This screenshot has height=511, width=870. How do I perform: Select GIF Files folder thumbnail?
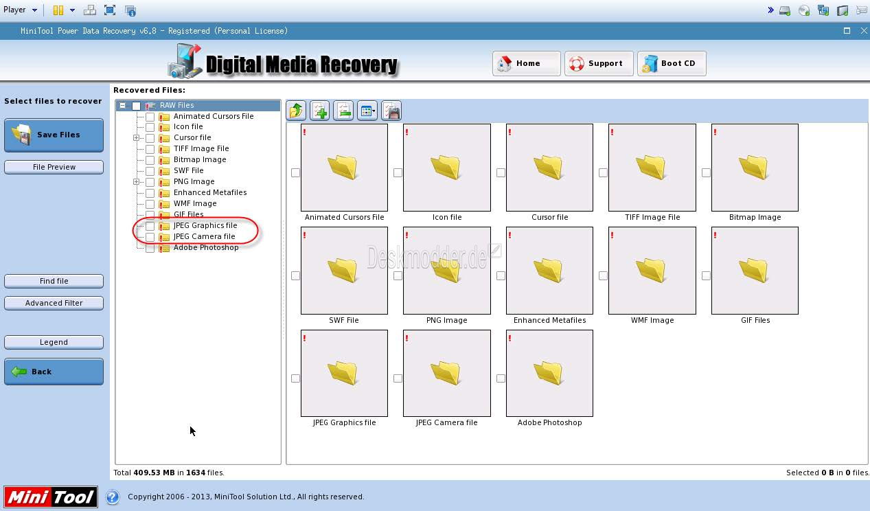(755, 271)
